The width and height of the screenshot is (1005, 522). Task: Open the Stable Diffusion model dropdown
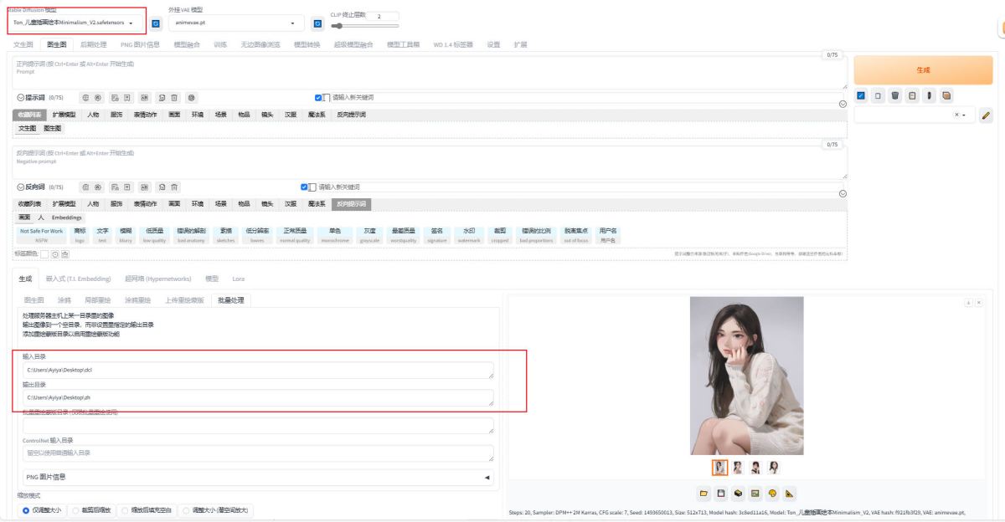click(x=75, y=23)
